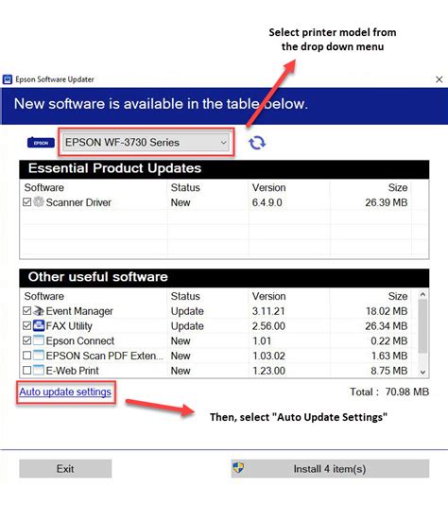Click Version column header in Other useful software
The width and height of the screenshot is (448, 522).
(269, 296)
